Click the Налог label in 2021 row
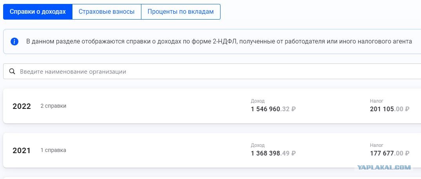 click(377, 145)
